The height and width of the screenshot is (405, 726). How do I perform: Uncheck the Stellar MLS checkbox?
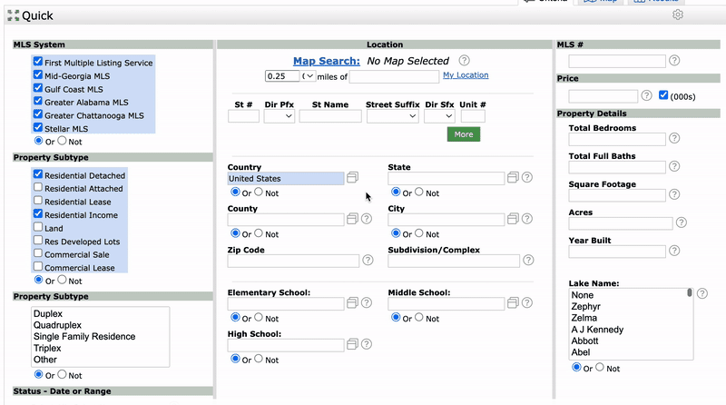38,127
